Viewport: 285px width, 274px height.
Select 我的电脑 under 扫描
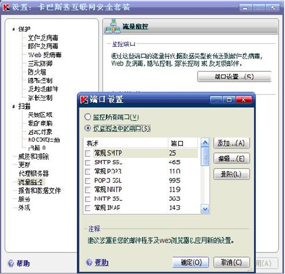(x=40, y=123)
